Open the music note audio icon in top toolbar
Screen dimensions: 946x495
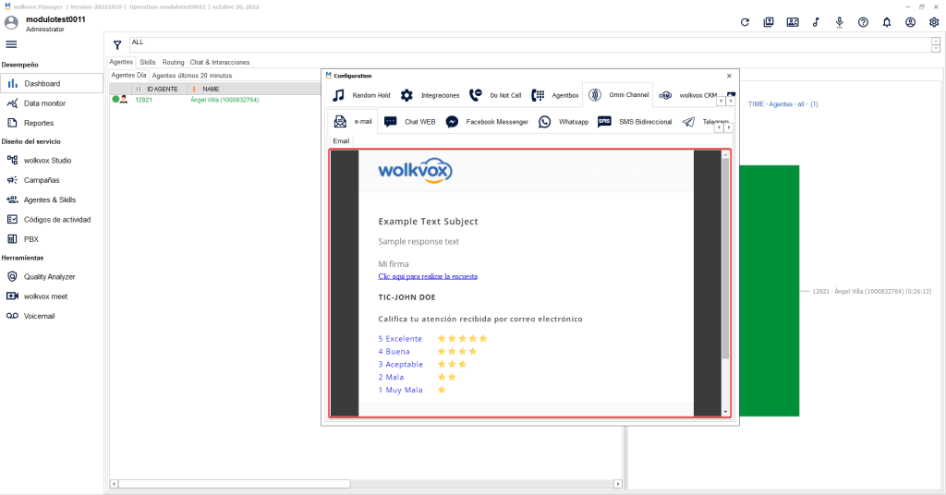tap(816, 22)
